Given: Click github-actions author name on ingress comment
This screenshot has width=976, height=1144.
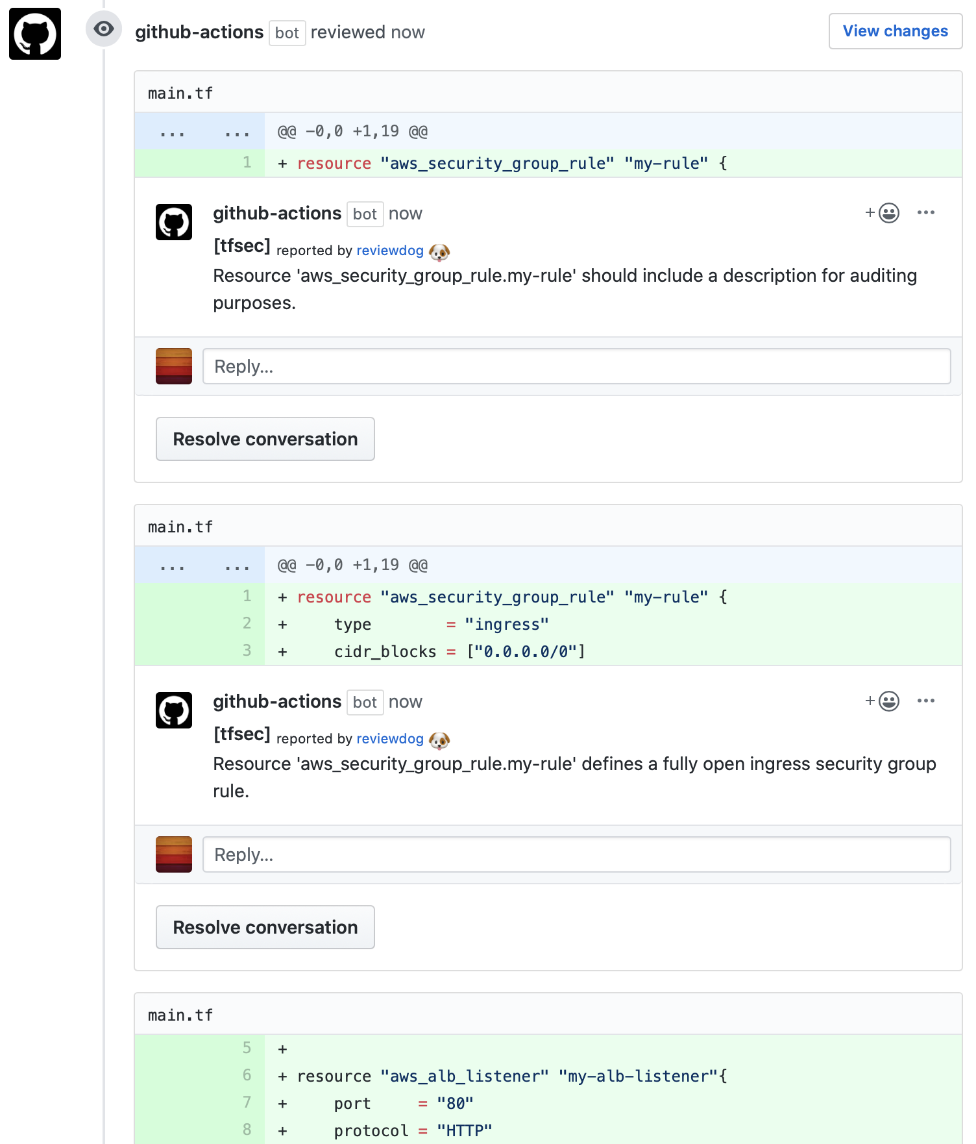Looking at the screenshot, I should [x=277, y=702].
